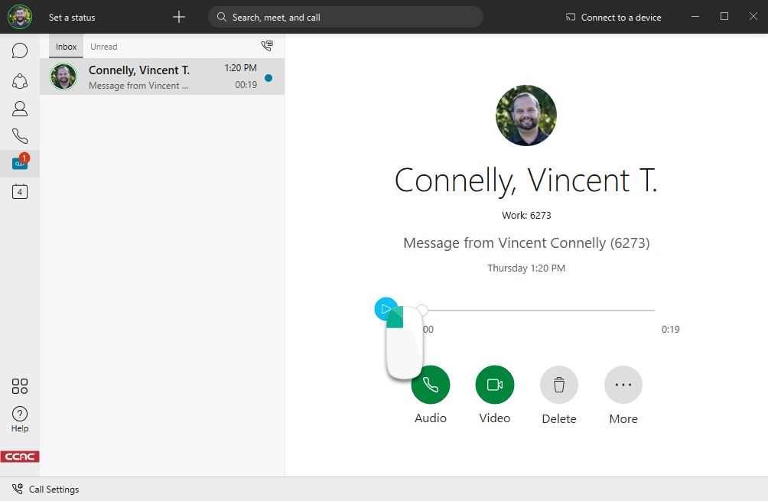This screenshot has width=768, height=501.
Task: Switch back to the Inbox tab
Action: 66,46
